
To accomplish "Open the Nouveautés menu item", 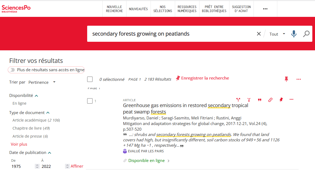I will [x=138, y=9].
